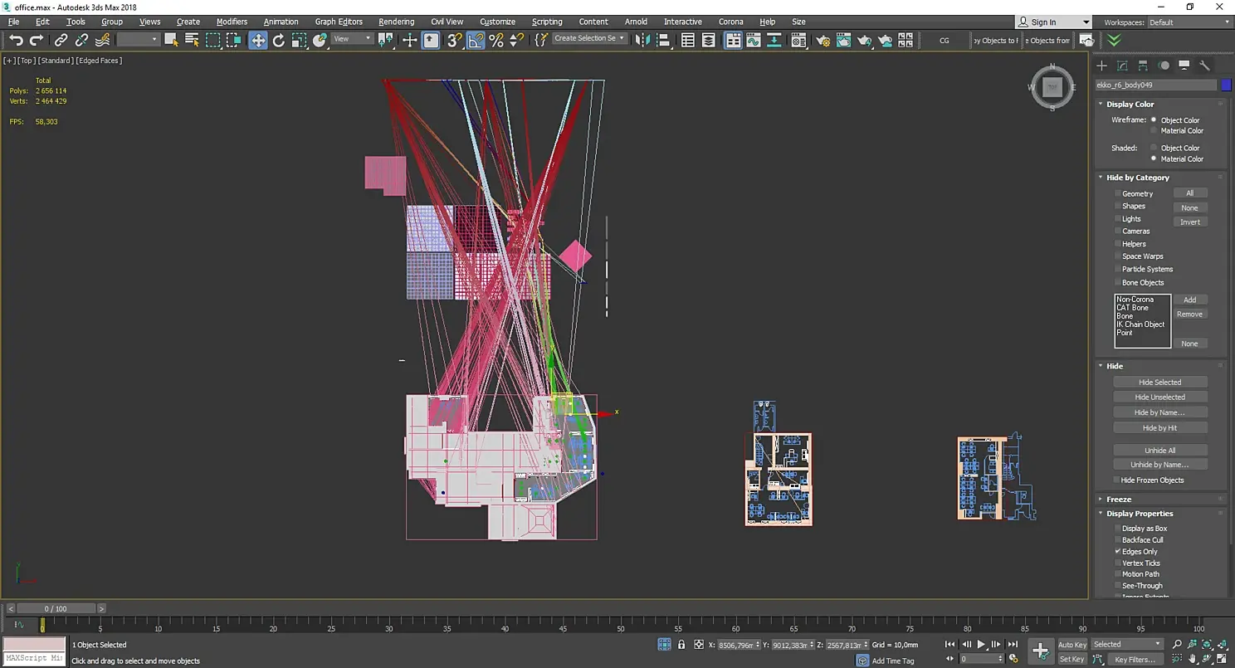Uncheck the Edges Only checkbox
This screenshot has height=668, width=1235.
coord(1118,552)
